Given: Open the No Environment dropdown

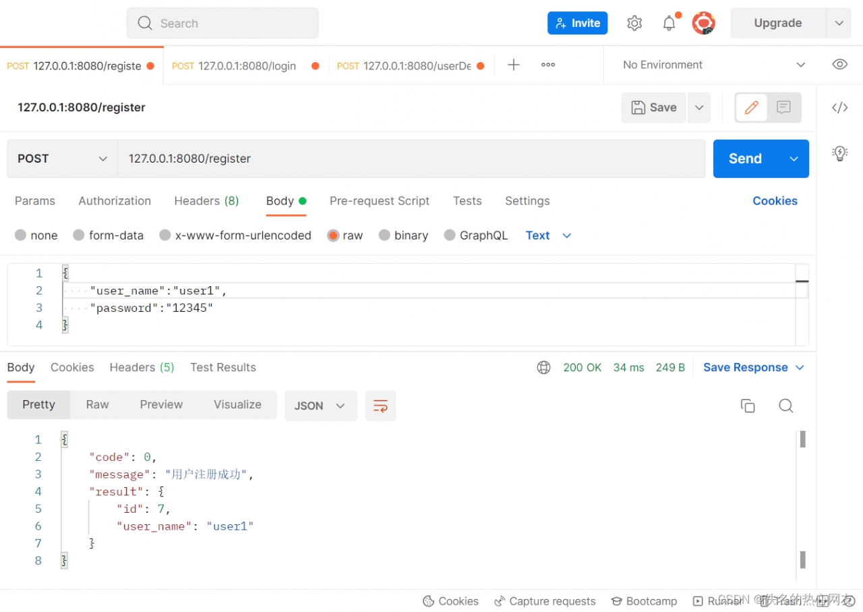Looking at the screenshot, I should [714, 65].
